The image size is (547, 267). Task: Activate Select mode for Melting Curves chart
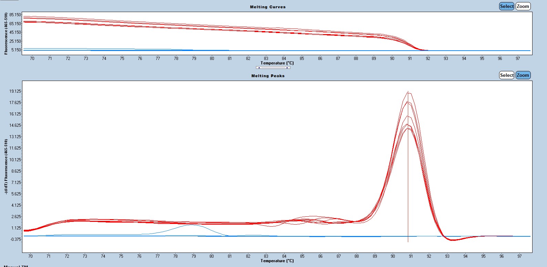pos(506,6)
